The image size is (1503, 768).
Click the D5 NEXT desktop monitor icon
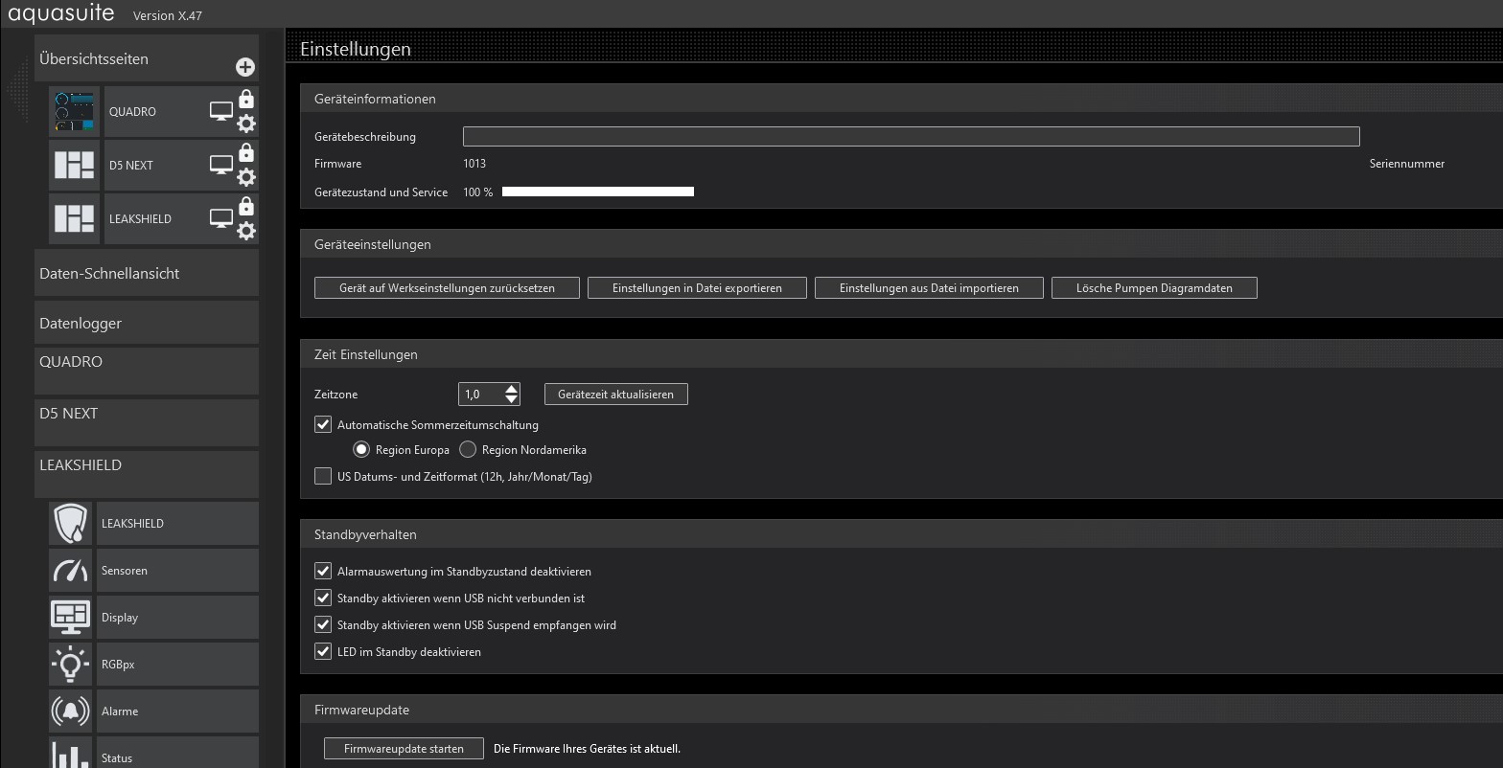pyautogui.click(x=221, y=166)
